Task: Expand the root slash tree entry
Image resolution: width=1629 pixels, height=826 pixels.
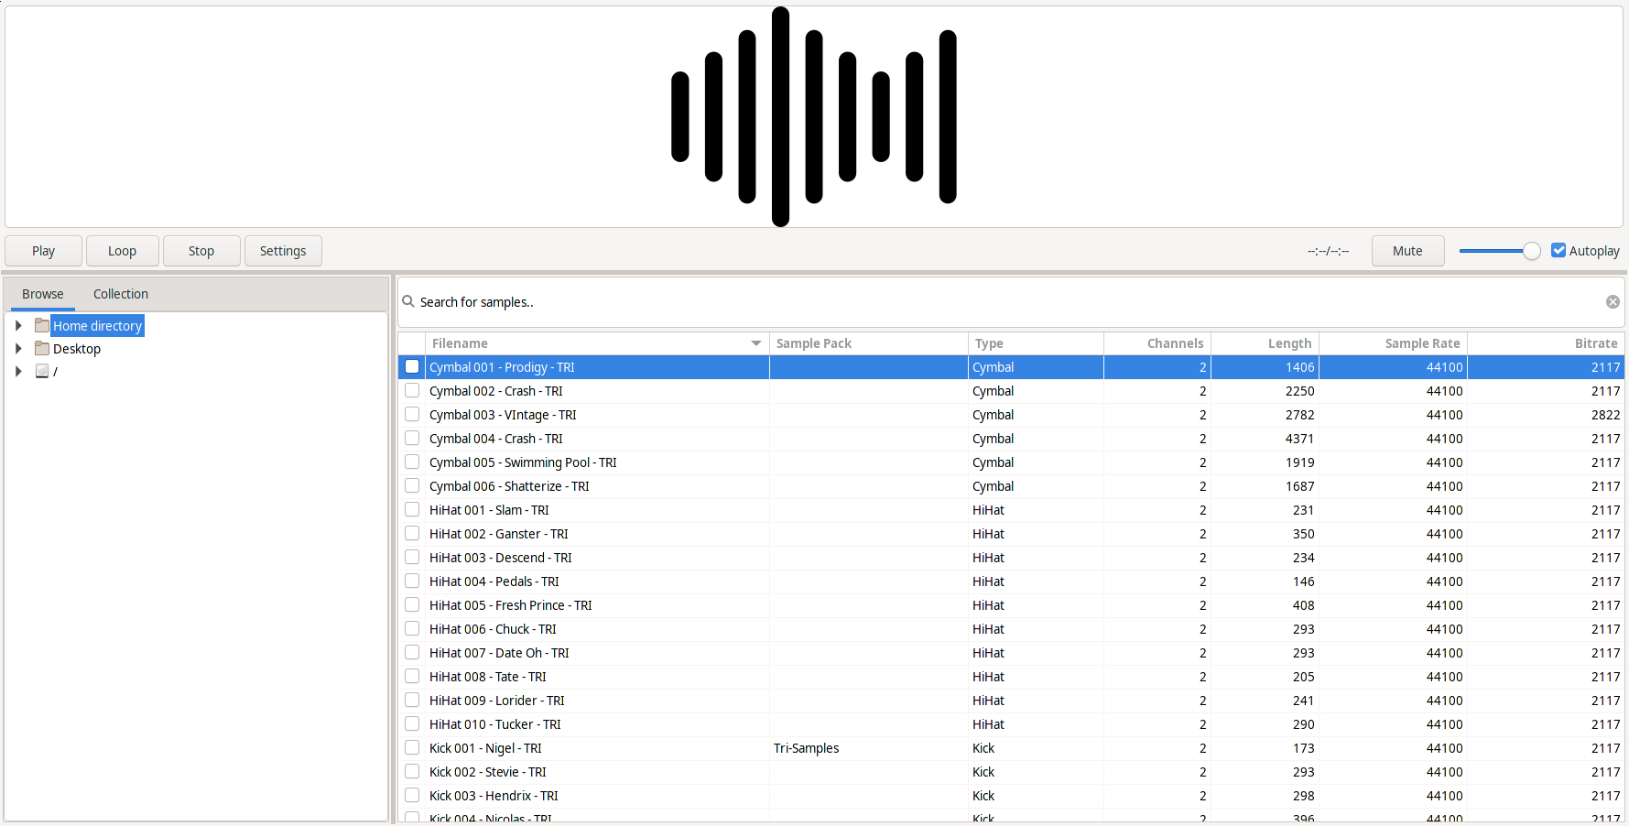Action: [x=18, y=371]
